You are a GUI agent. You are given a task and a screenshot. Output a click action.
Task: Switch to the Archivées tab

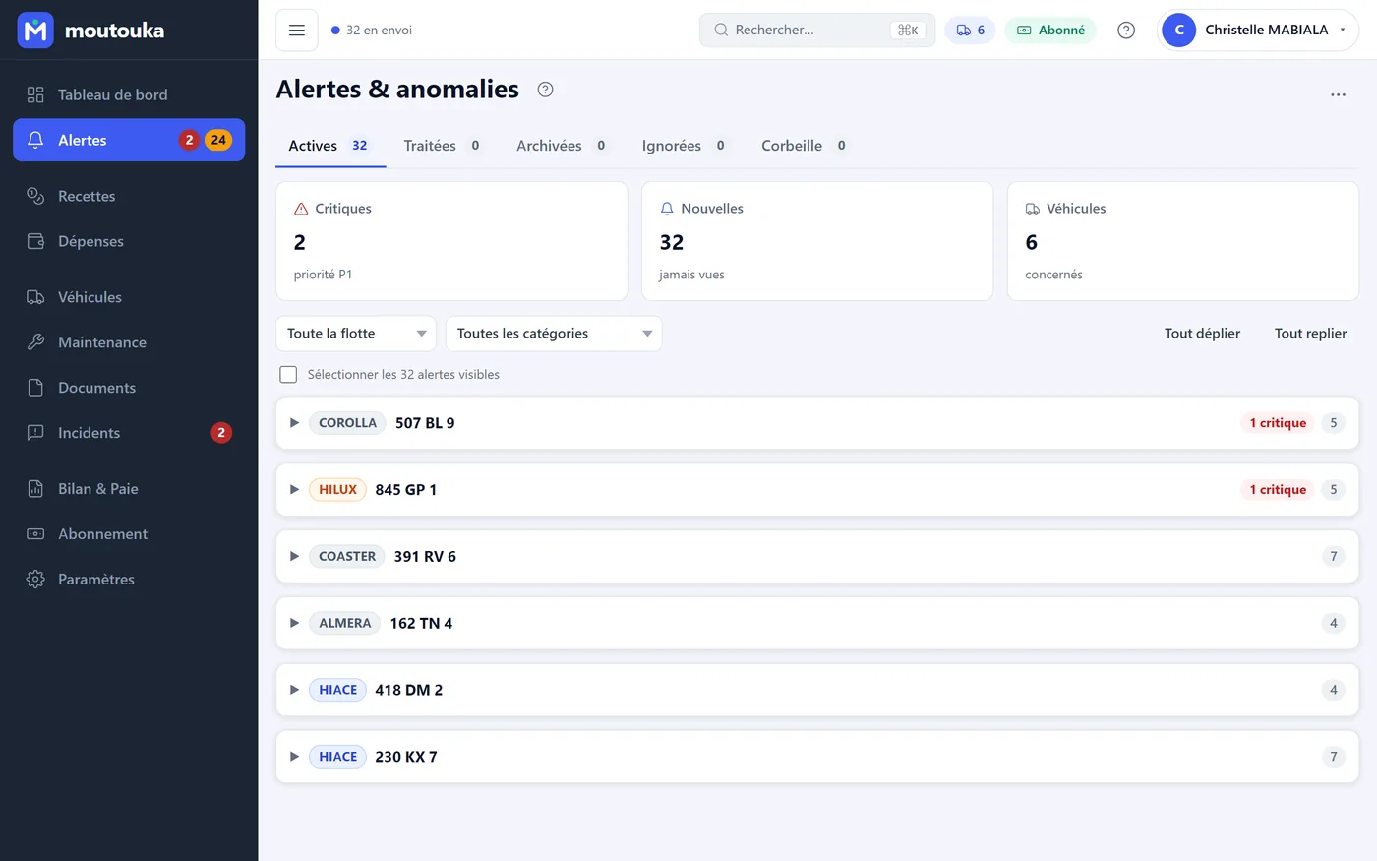[562, 146]
